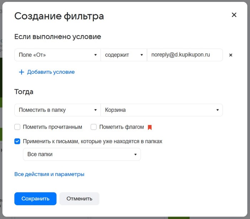250x219 pixels.
Task: Remove the «От» condition row
Action: pos(231,55)
